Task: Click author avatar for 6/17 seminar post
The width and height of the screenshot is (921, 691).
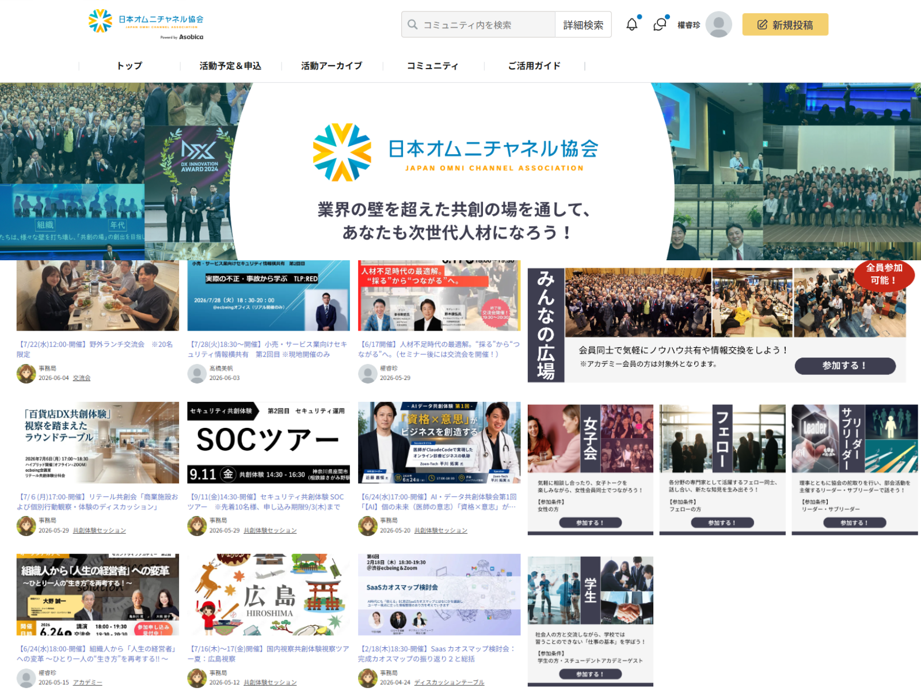Action: 367,374
